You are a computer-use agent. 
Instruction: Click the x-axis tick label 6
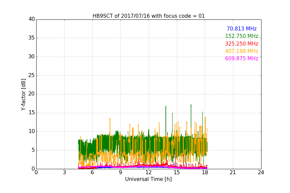(x=92, y=173)
